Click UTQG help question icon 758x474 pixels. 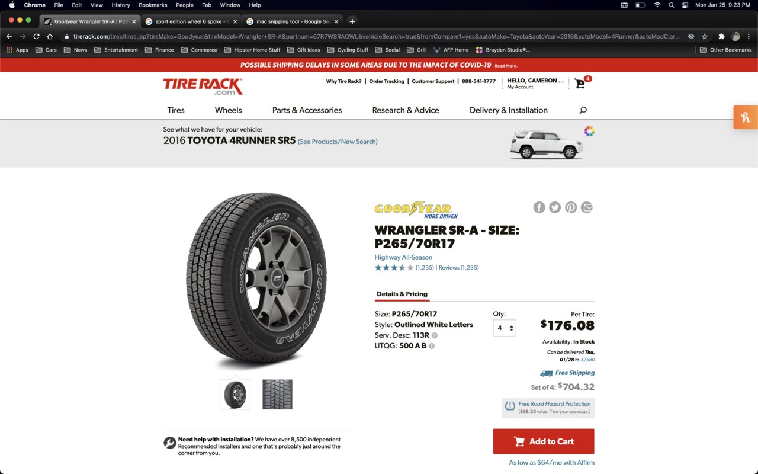pos(432,346)
